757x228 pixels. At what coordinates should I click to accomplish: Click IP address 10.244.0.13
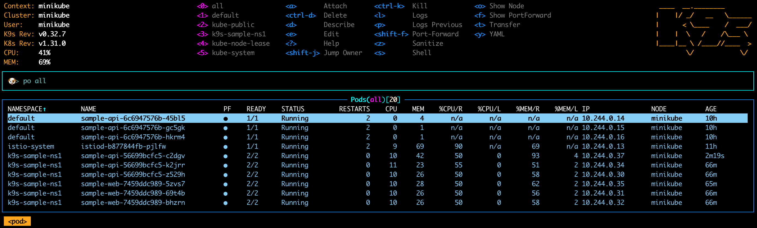(603, 146)
